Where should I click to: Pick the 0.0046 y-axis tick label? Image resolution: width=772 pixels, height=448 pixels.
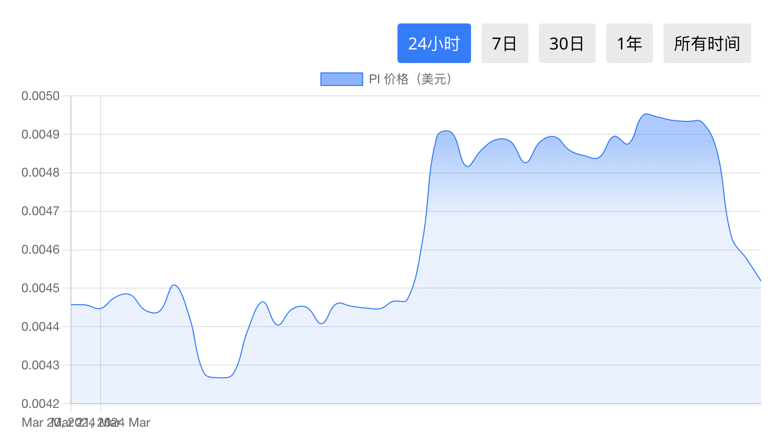pyautogui.click(x=41, y=250)
